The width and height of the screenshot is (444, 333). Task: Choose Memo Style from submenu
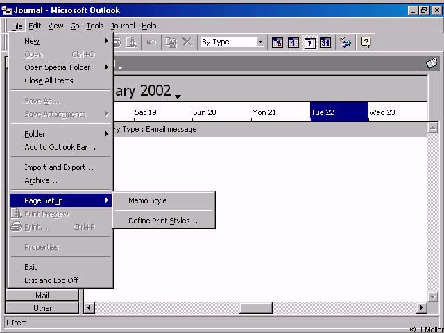(x=164, y=200)
